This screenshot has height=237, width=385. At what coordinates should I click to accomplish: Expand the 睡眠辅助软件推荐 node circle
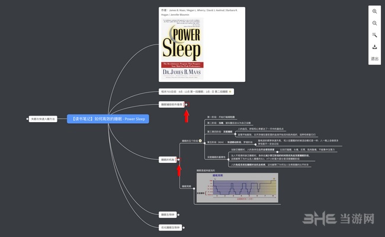pos(186,105)
